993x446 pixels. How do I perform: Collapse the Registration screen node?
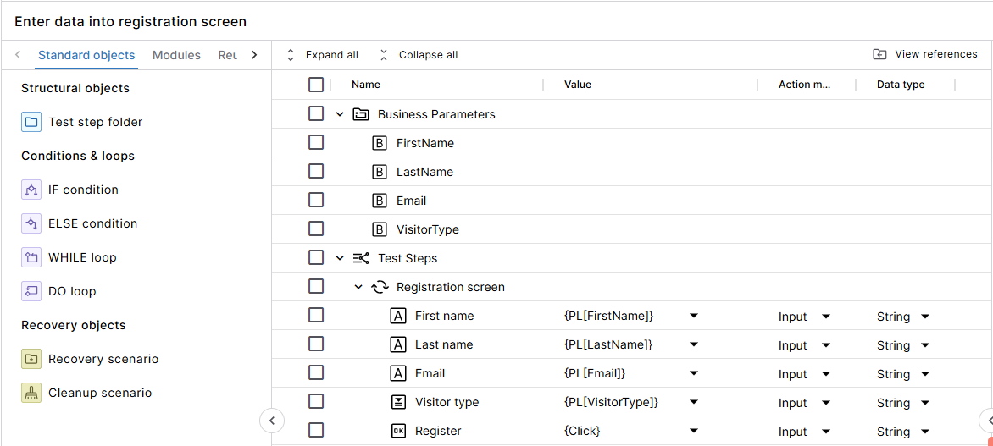coord(358,287)
